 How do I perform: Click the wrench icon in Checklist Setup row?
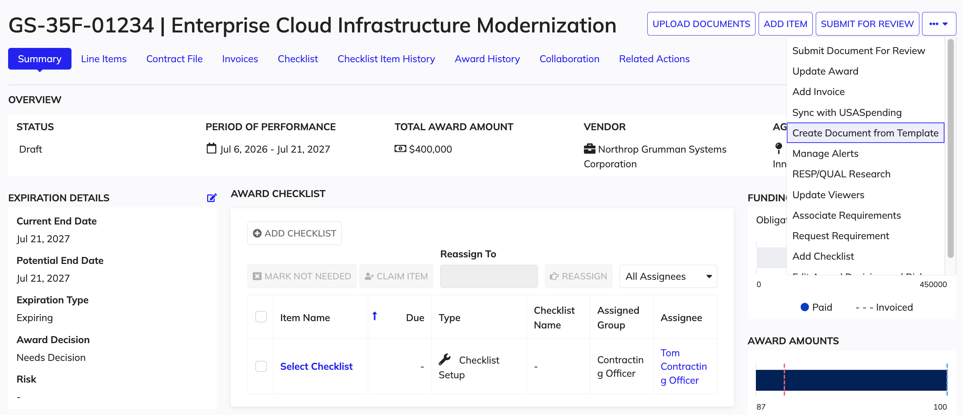[445, 359]
